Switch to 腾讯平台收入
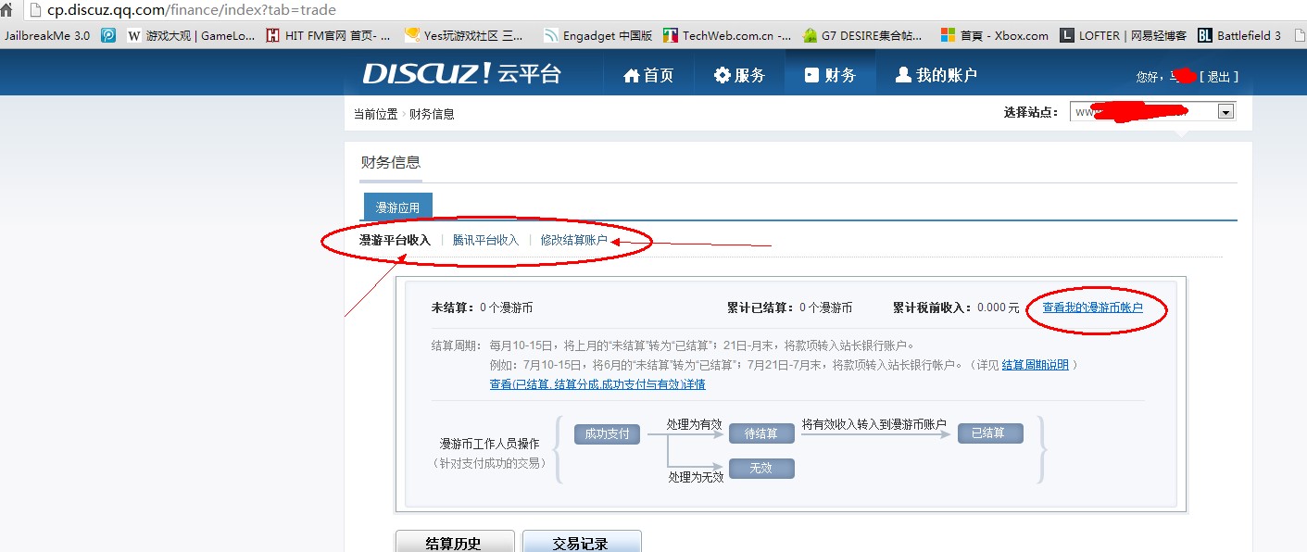Viewport: 1307px width, 552px height. point(485,240)
